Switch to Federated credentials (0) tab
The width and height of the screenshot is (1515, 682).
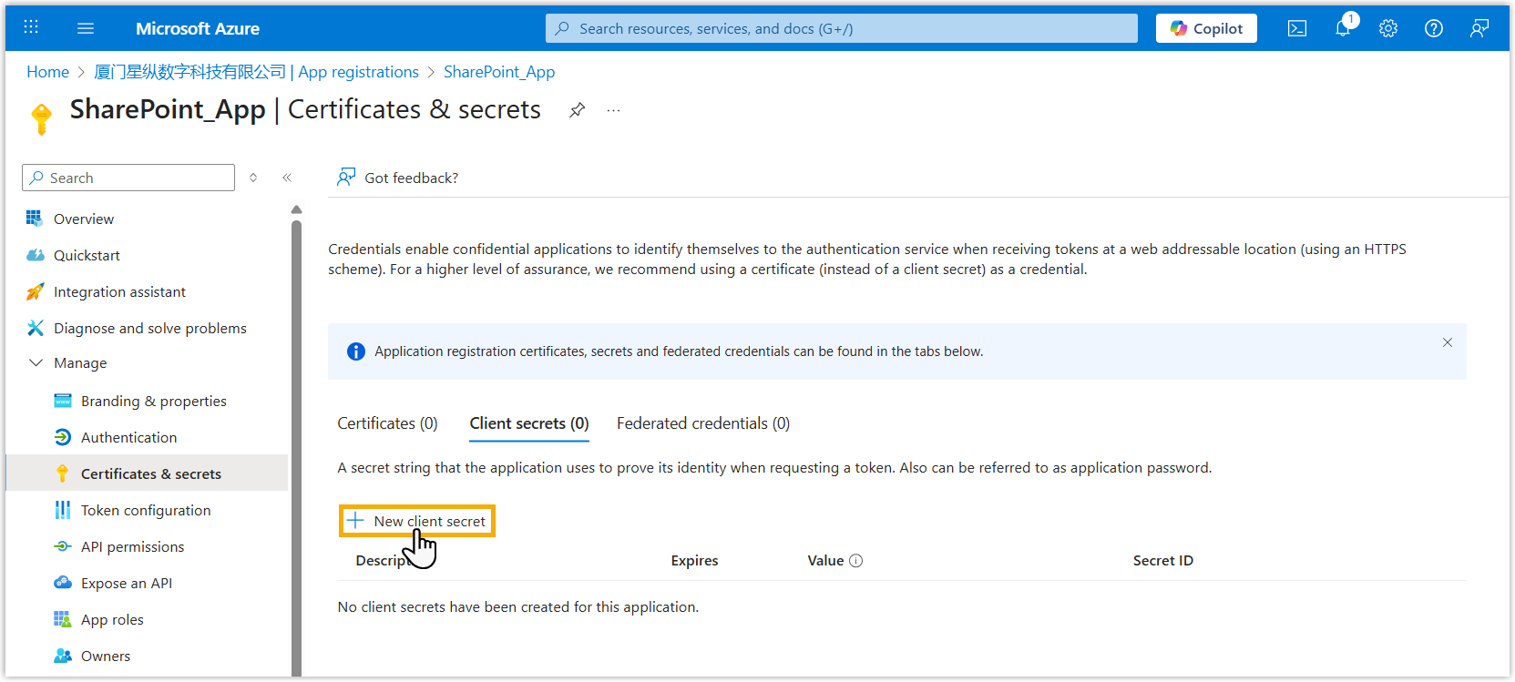click(702, 423)
